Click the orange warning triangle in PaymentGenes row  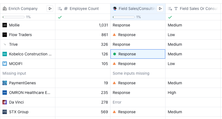114,83
